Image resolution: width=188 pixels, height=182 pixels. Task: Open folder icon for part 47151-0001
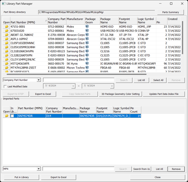(6, 26)
